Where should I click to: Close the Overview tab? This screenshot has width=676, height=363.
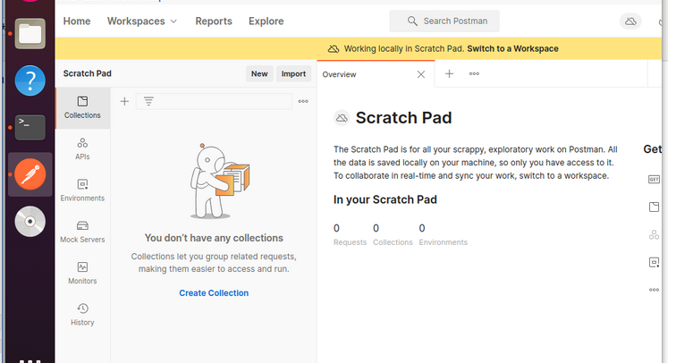[x=421, y=74]
